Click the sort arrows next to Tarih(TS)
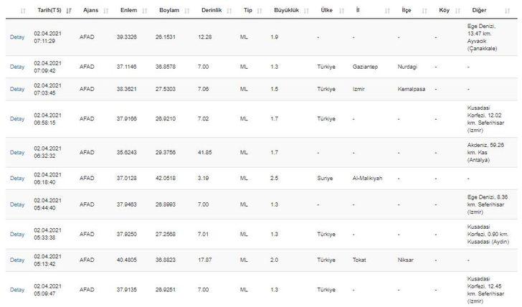This screenshot has height=307, width=522. pyautogui.click(x=68, y=11)
